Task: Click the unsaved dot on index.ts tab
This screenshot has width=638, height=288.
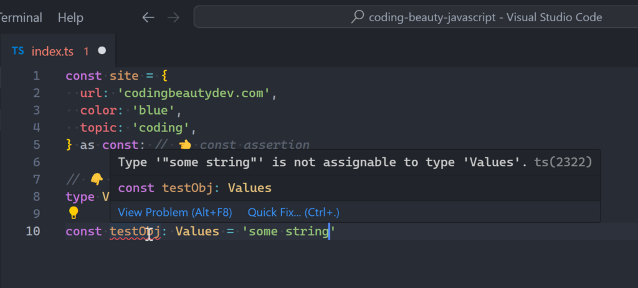Action: click(x=102, y=51)
